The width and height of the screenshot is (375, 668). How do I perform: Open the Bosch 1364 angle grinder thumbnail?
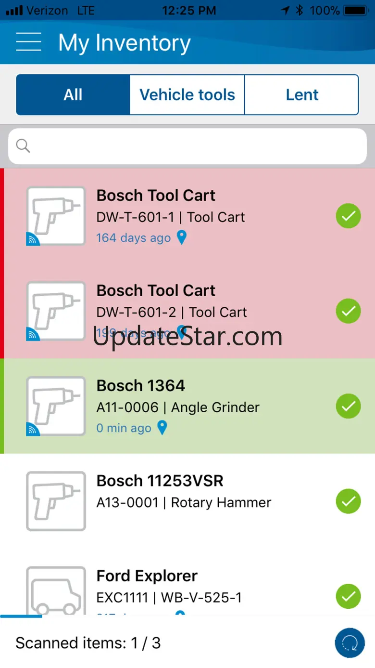[56, 406]
